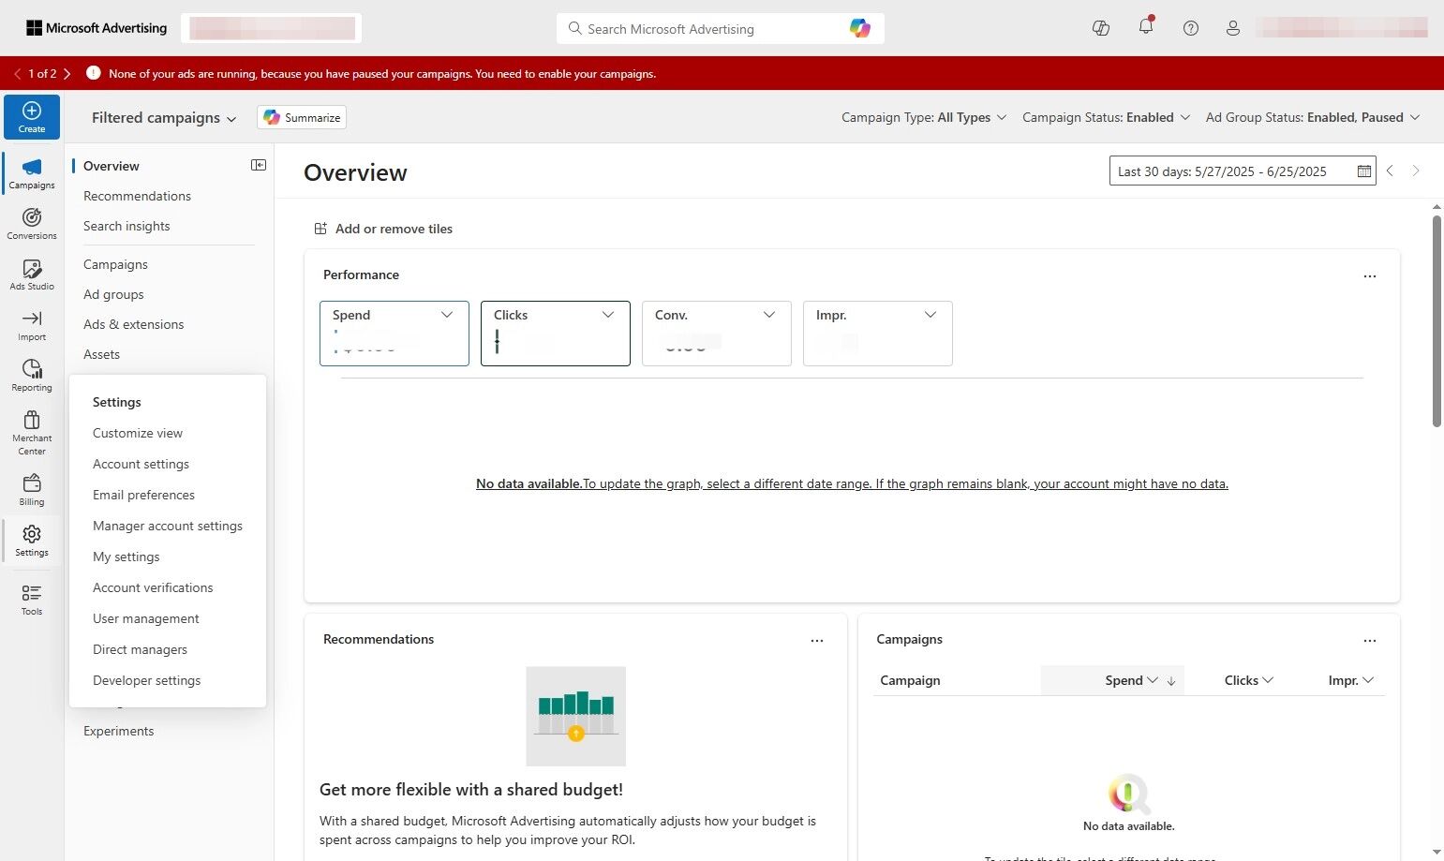1444x861 pixels.
Task: Select My settings menu item
Action: [126, 557]
